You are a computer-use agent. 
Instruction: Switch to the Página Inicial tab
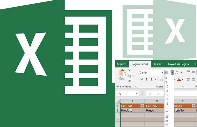140,64
